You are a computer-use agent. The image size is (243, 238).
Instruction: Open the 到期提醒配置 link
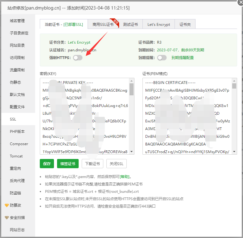[183, 58]
